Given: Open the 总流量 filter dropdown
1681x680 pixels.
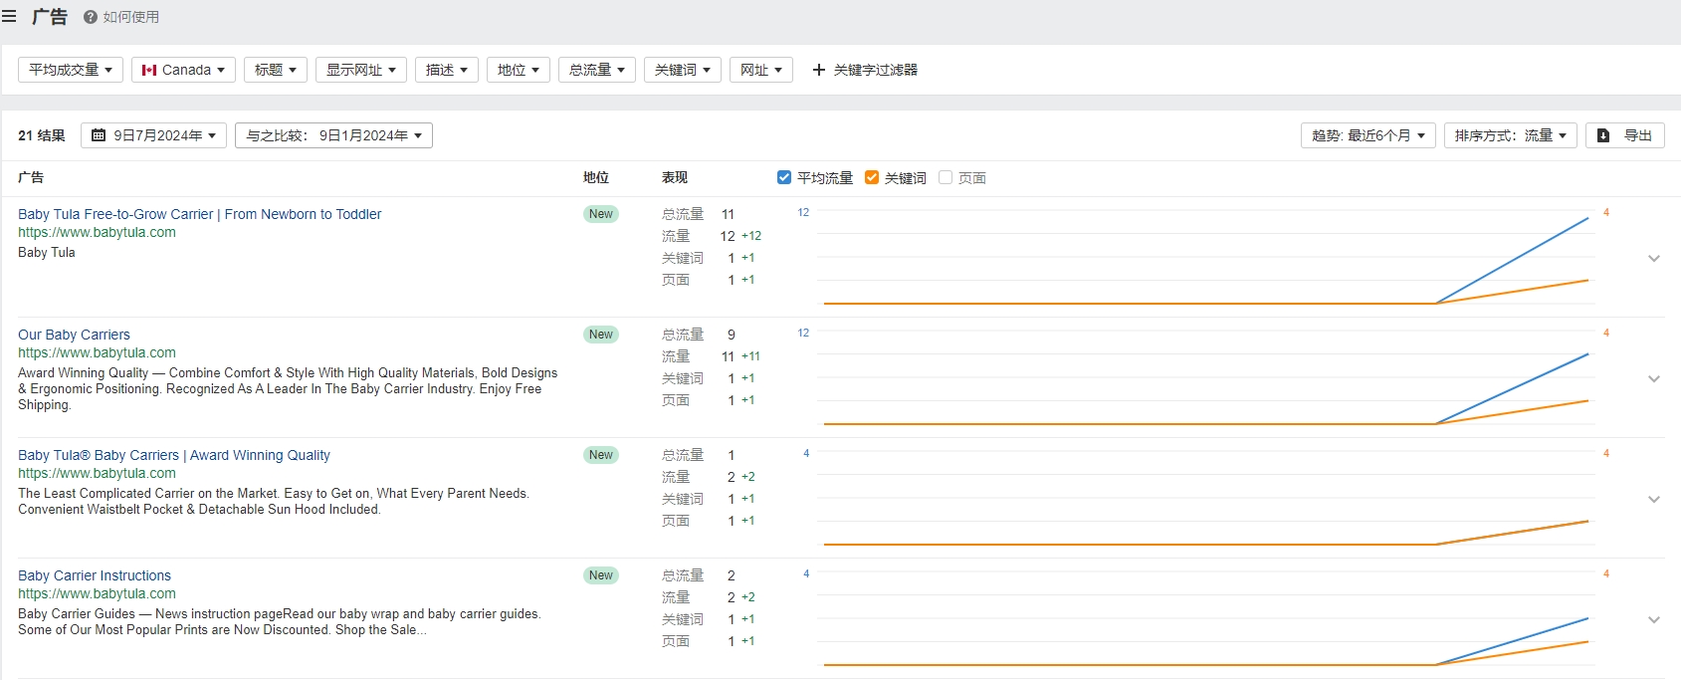Looking at the screenshot, I should click(597, 70).
